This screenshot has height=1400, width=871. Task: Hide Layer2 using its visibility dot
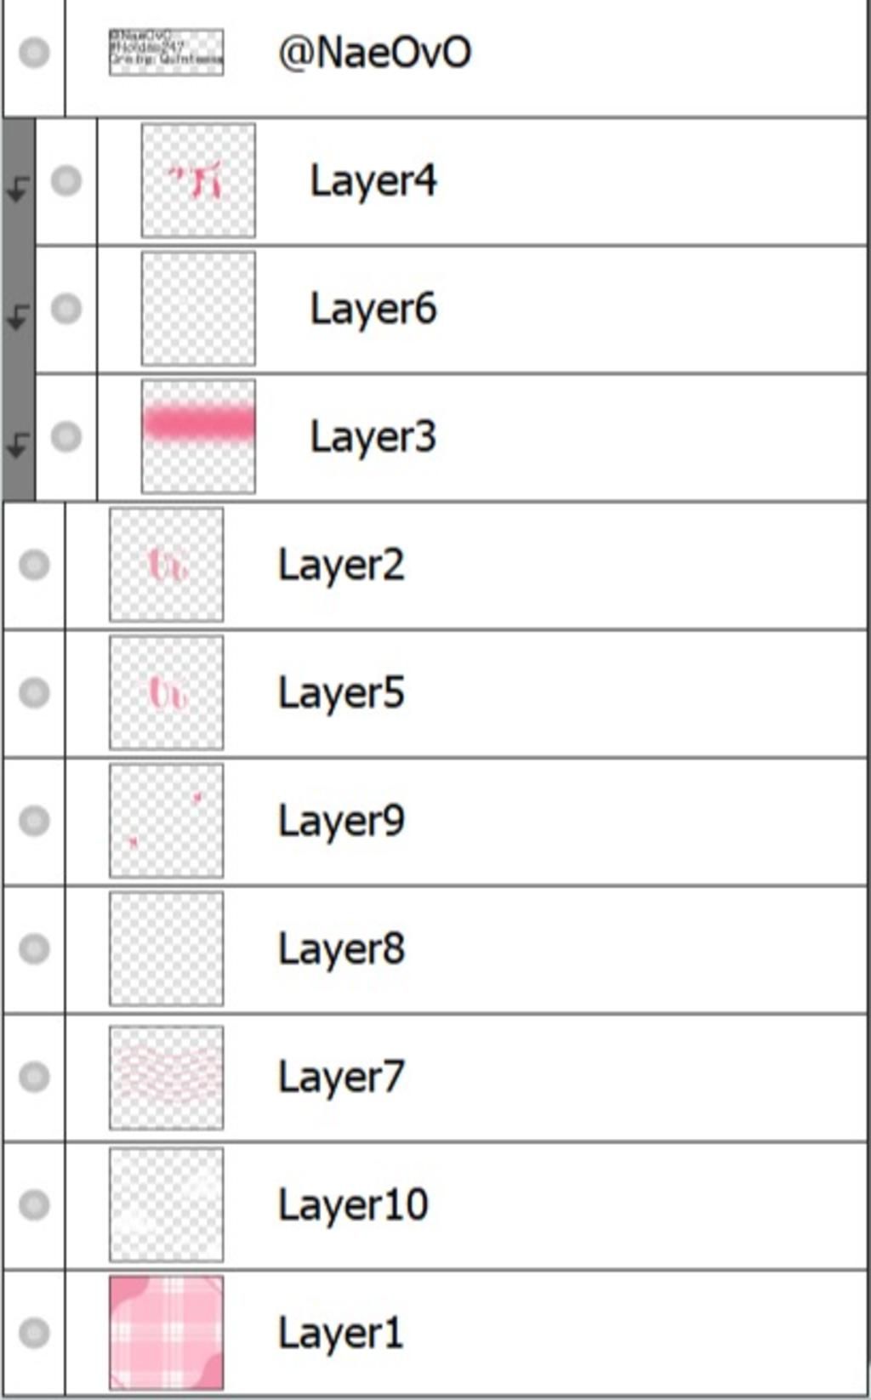tap(34, 565)
